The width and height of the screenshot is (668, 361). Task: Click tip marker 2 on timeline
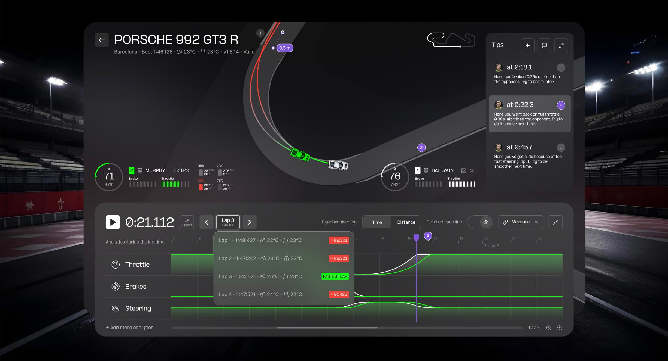pos(428,236)
